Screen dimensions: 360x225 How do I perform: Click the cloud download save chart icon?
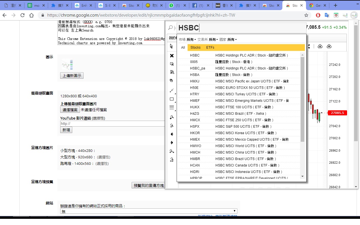pyautogui.click(x=320, y=46)
